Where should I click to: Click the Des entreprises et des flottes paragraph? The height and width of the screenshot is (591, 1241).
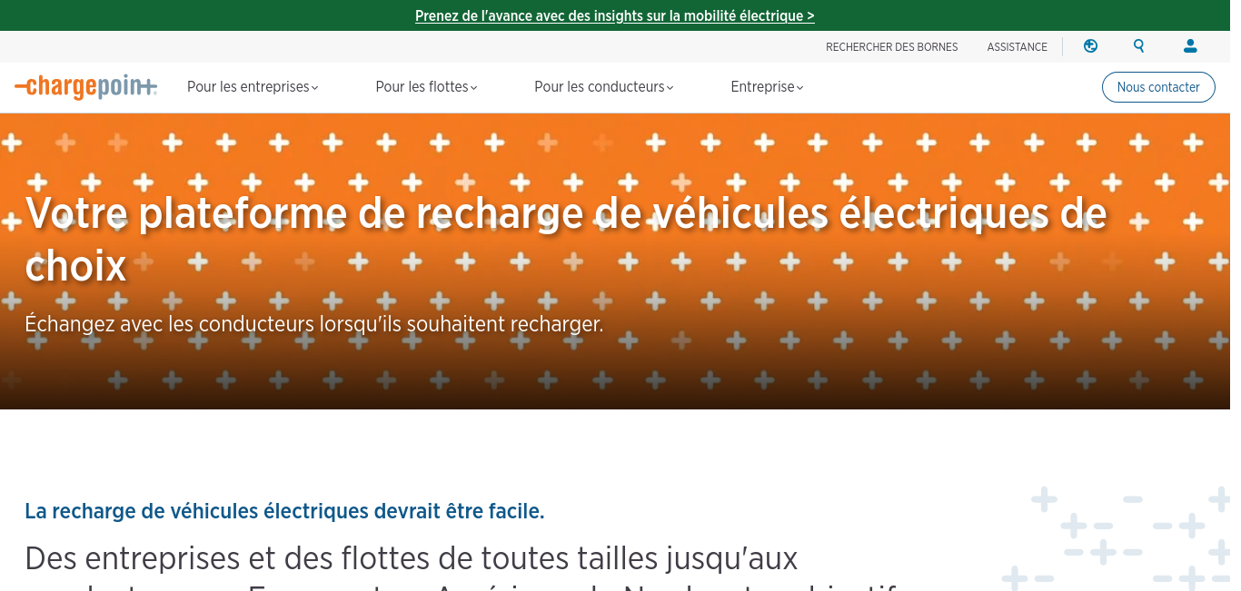tap(463, 567)
